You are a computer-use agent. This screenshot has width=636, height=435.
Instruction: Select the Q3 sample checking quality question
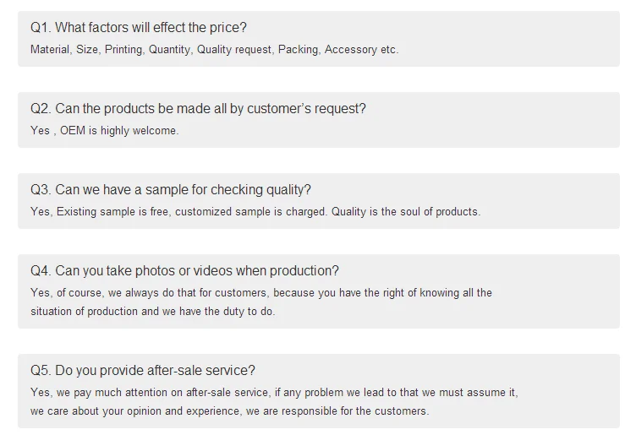[x=171, y=190]
